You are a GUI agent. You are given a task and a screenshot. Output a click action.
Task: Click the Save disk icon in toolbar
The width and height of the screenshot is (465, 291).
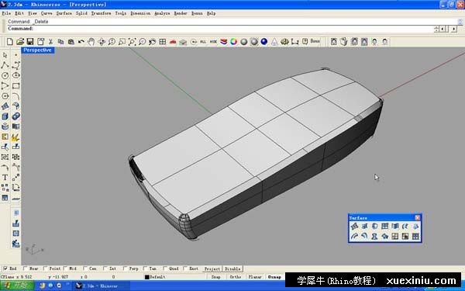[30, 42]
